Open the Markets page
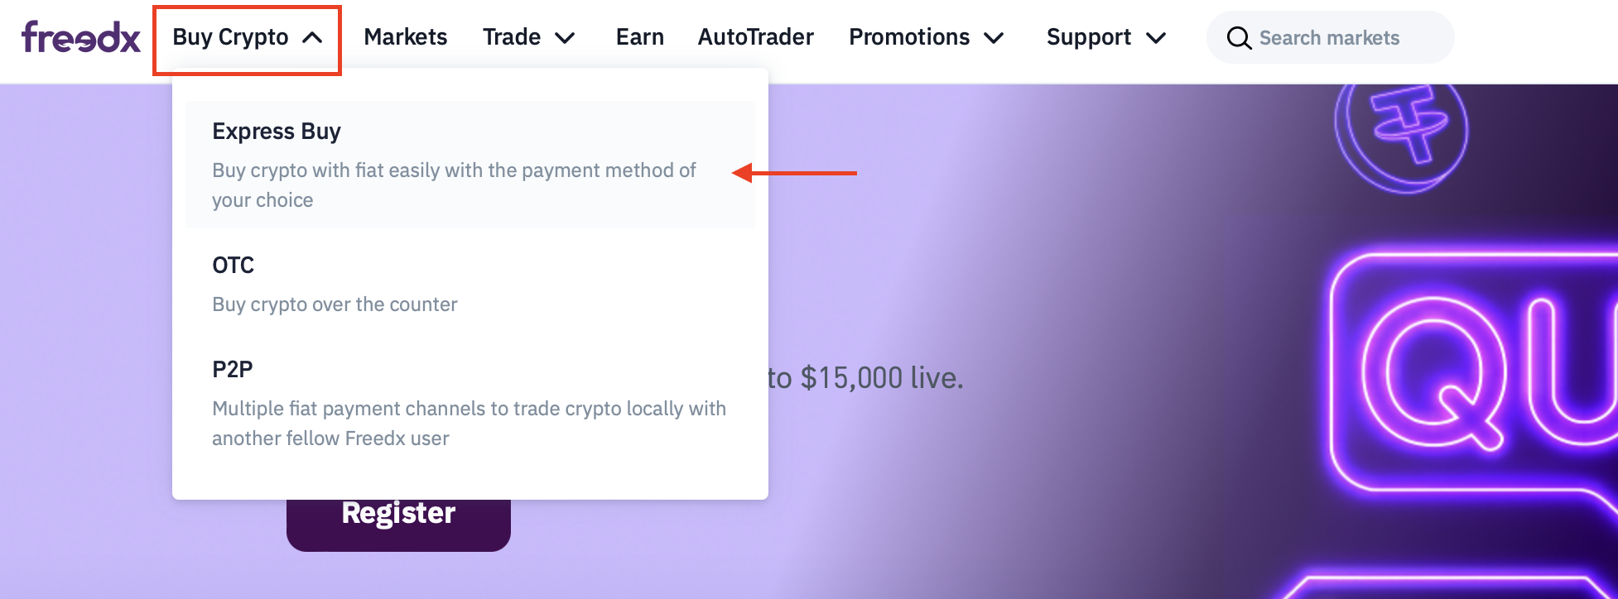This screenshot has width=1618, height=599. [405, 37]
